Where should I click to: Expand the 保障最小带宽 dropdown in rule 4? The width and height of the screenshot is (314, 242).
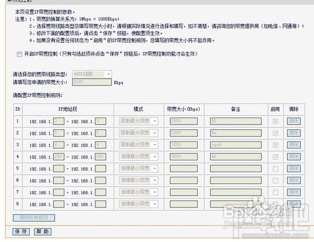coord(138,157)
